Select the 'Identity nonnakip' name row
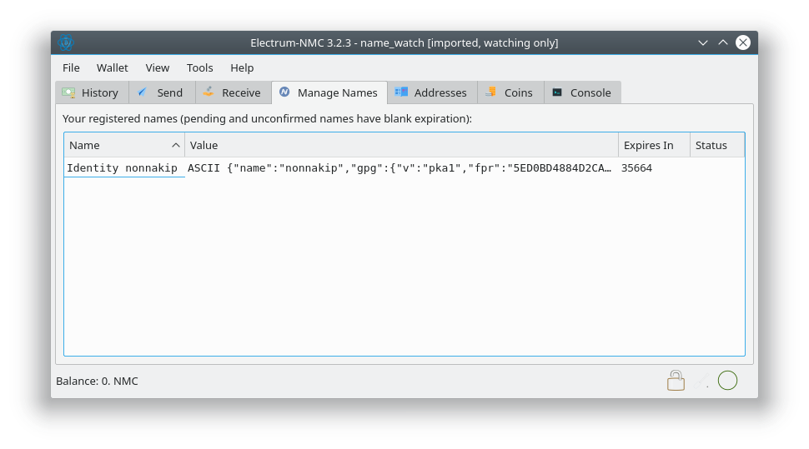This screenshot has width=809, height=449. point(124,168)
